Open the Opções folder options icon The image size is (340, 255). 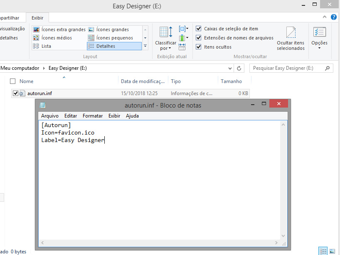click(x=319, y=32)
